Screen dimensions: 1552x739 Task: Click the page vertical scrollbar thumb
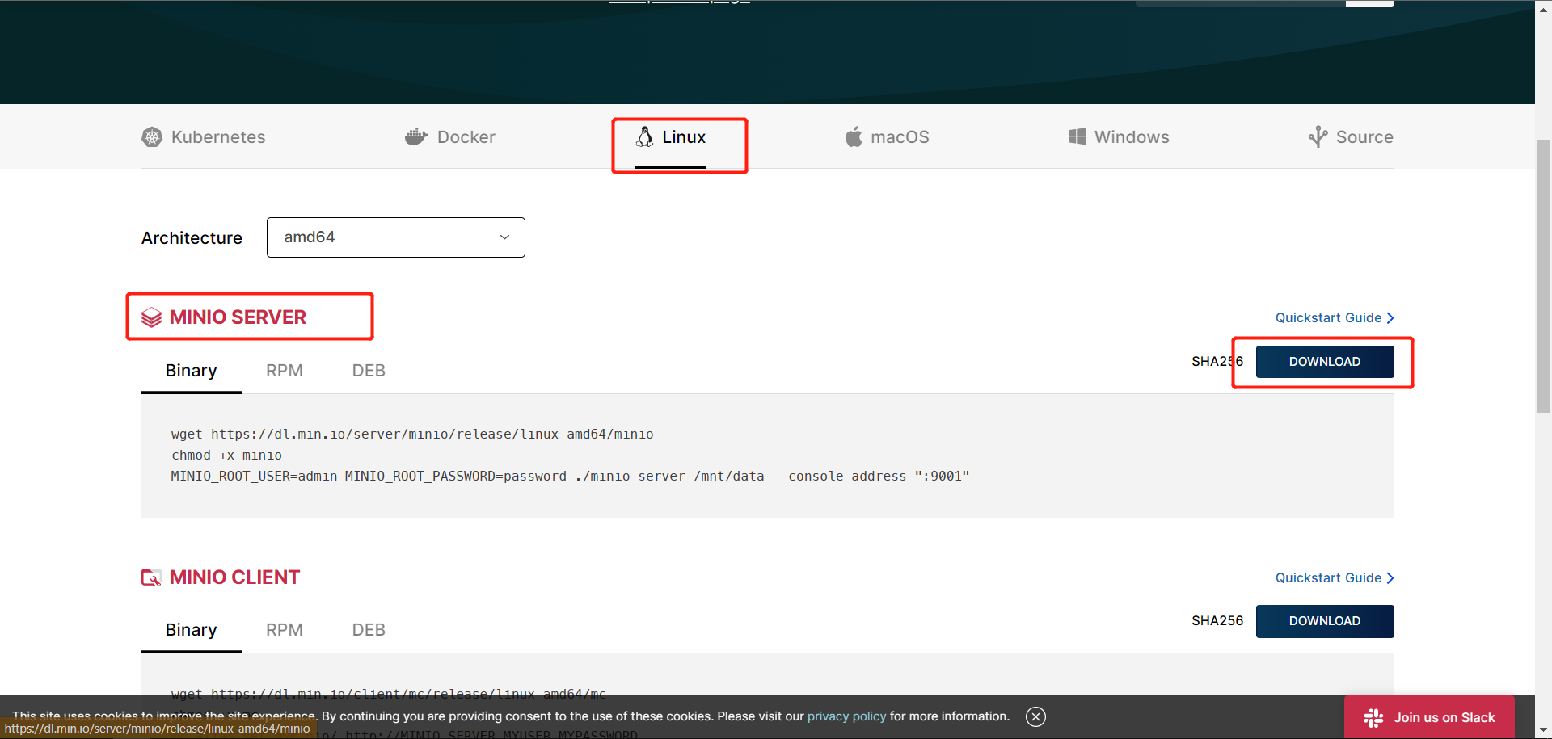pyautogui.click(x=1543, y=276)
